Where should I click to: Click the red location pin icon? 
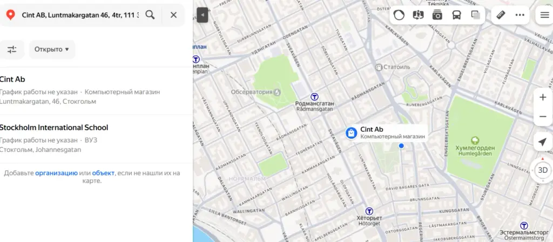click(x=11, y=15)
